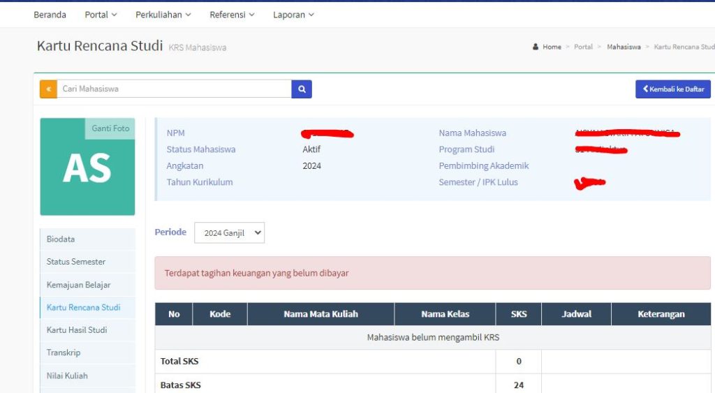Open Nilai Kuliah from the sidebar
715x393 pixels.
67,376
